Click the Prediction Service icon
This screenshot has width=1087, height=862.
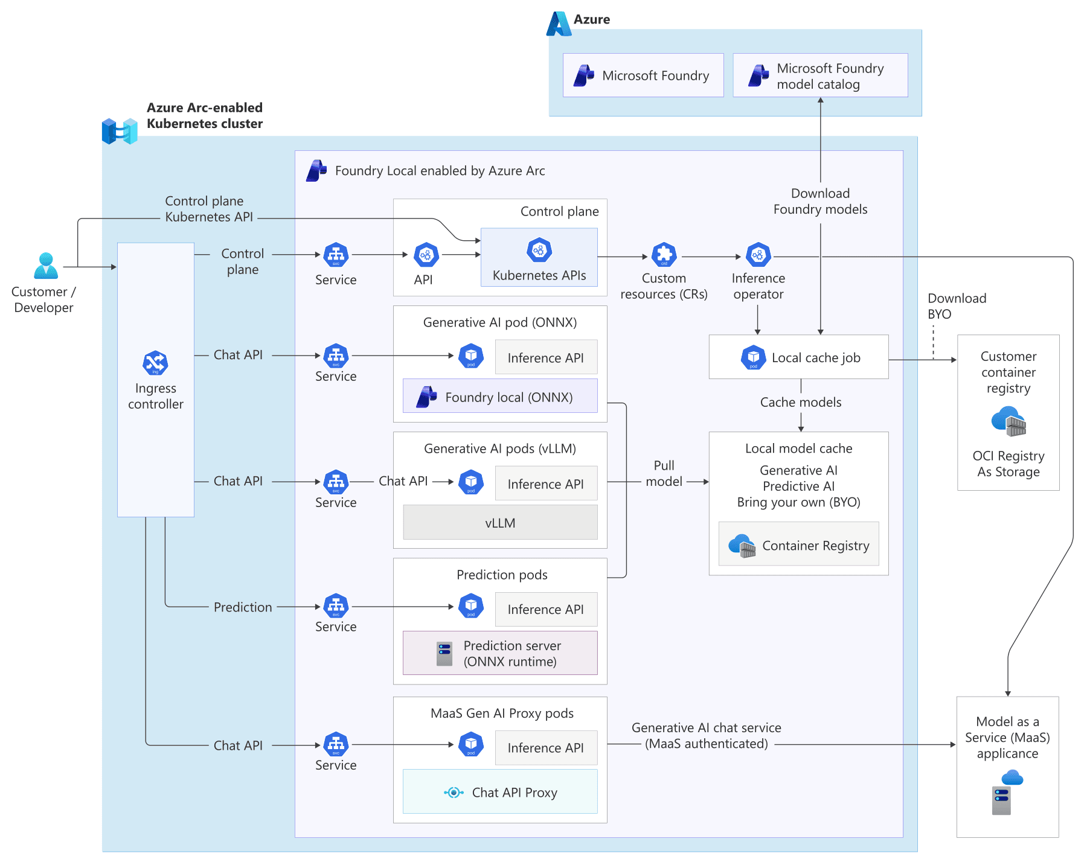pos(336,607)
